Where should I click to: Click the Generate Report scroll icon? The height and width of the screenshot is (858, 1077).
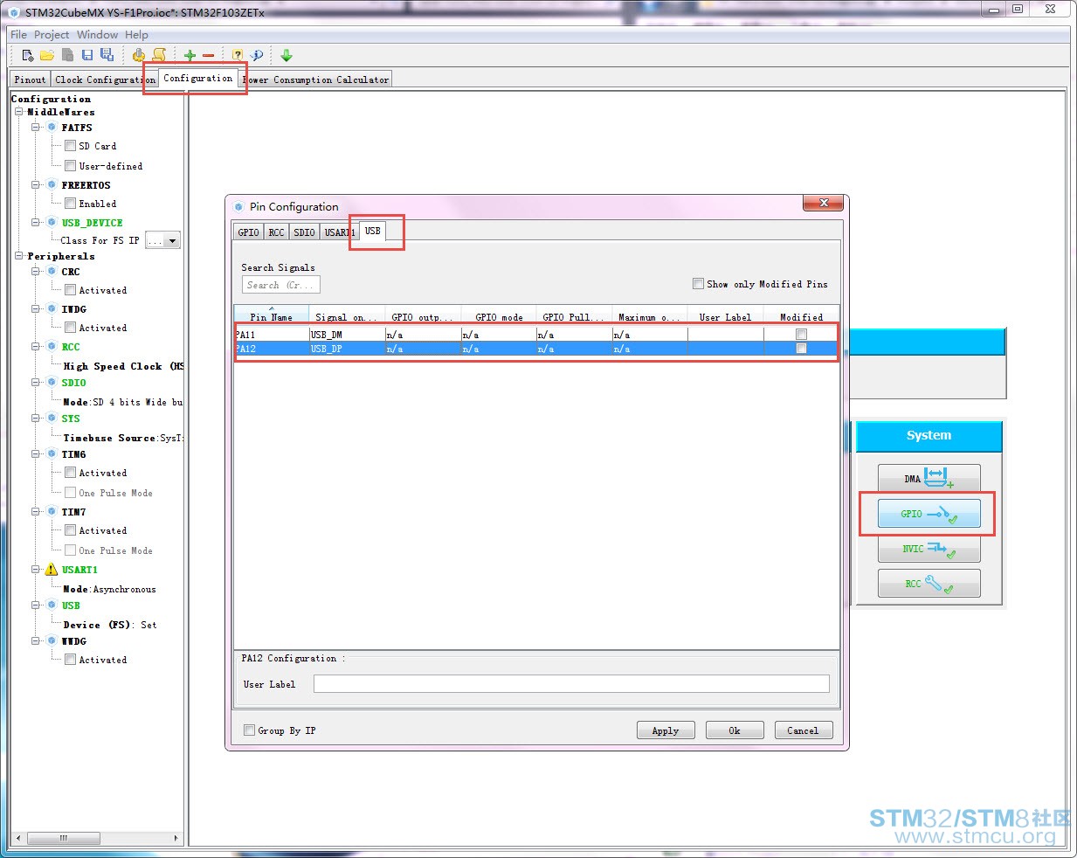[x=159, y=55]
